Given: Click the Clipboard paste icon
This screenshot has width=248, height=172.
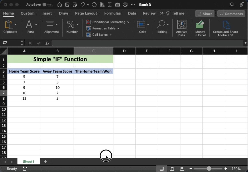Looking at the screenshot, I should [9, 25].
